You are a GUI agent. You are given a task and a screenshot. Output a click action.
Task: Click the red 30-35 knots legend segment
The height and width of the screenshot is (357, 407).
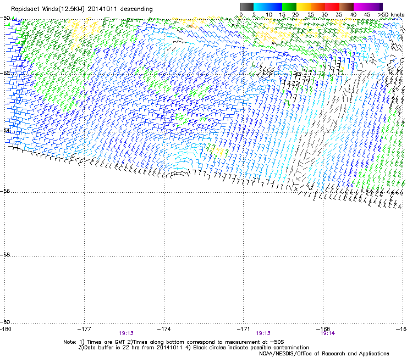pos(332,7)
